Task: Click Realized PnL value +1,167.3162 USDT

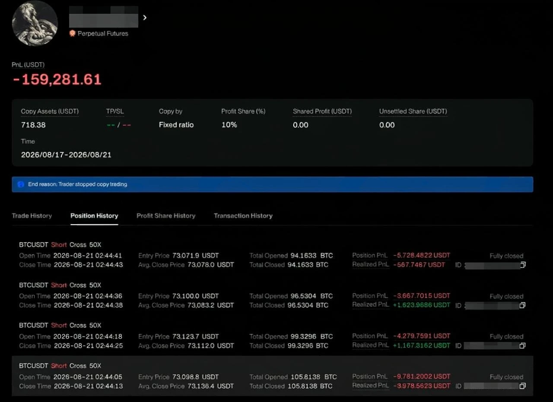Action: click(422, 345)
